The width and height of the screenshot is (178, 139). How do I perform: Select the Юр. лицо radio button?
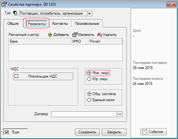(89, 79)
